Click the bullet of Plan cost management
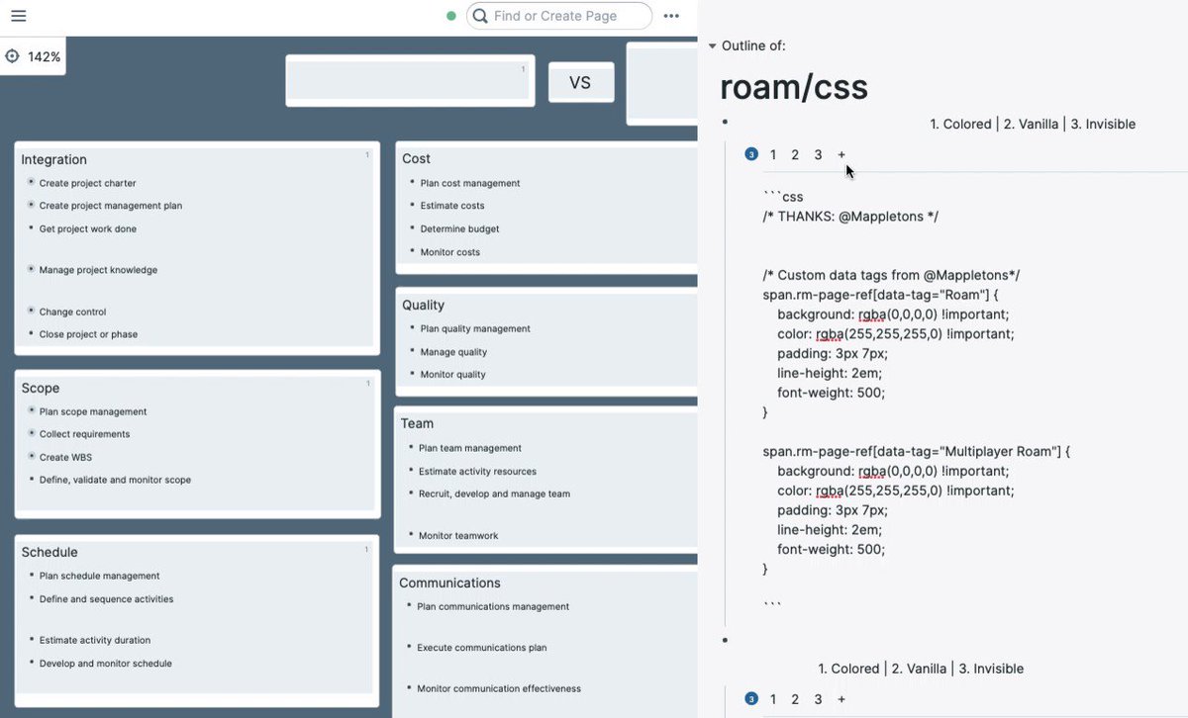 point(412,182)
